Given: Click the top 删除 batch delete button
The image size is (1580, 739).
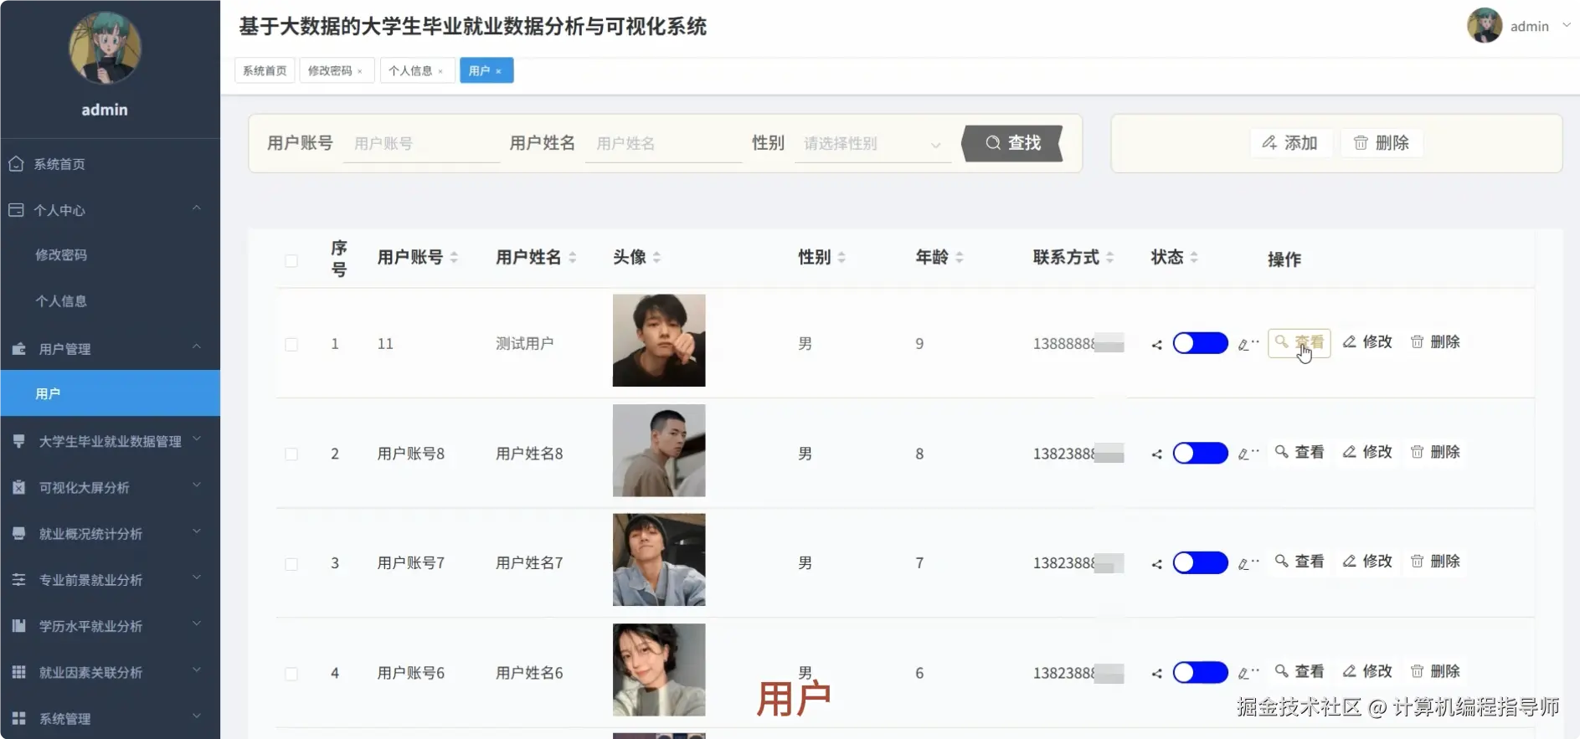Looking at the screenshot, I should (1382, 143).
